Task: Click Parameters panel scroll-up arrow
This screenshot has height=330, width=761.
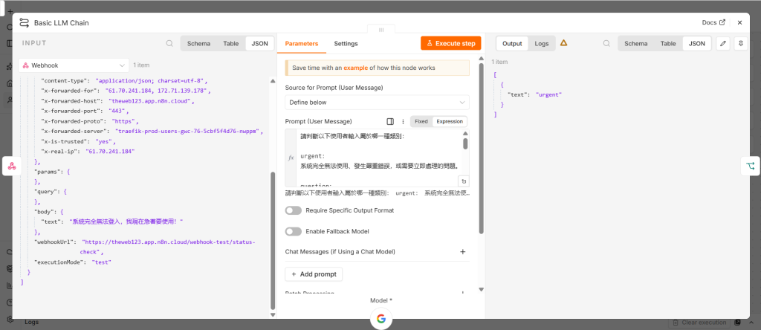Action: point(481,59)
